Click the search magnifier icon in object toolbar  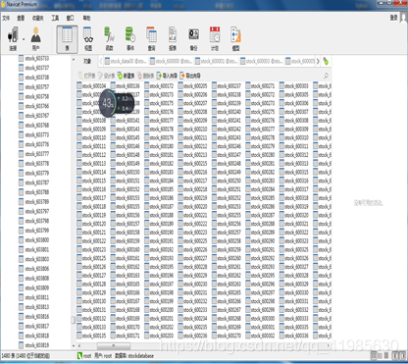(326, 76)
